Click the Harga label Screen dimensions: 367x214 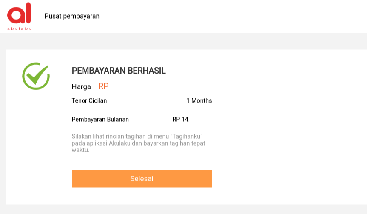click(81, 87)
